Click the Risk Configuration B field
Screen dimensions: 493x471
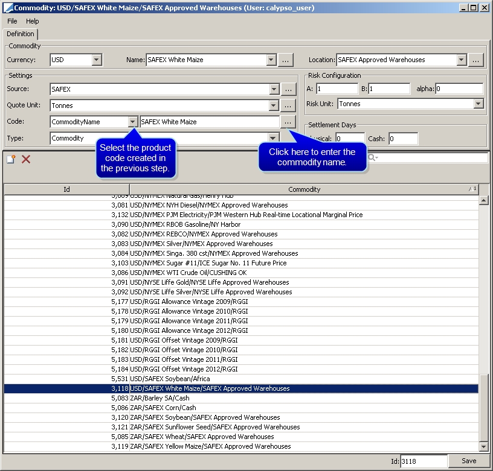[389, 89]
